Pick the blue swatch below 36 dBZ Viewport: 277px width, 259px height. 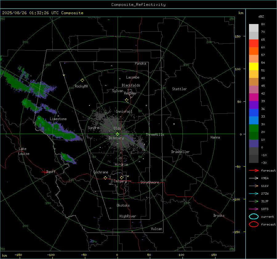pyautogui.click(x=254, y=112)
